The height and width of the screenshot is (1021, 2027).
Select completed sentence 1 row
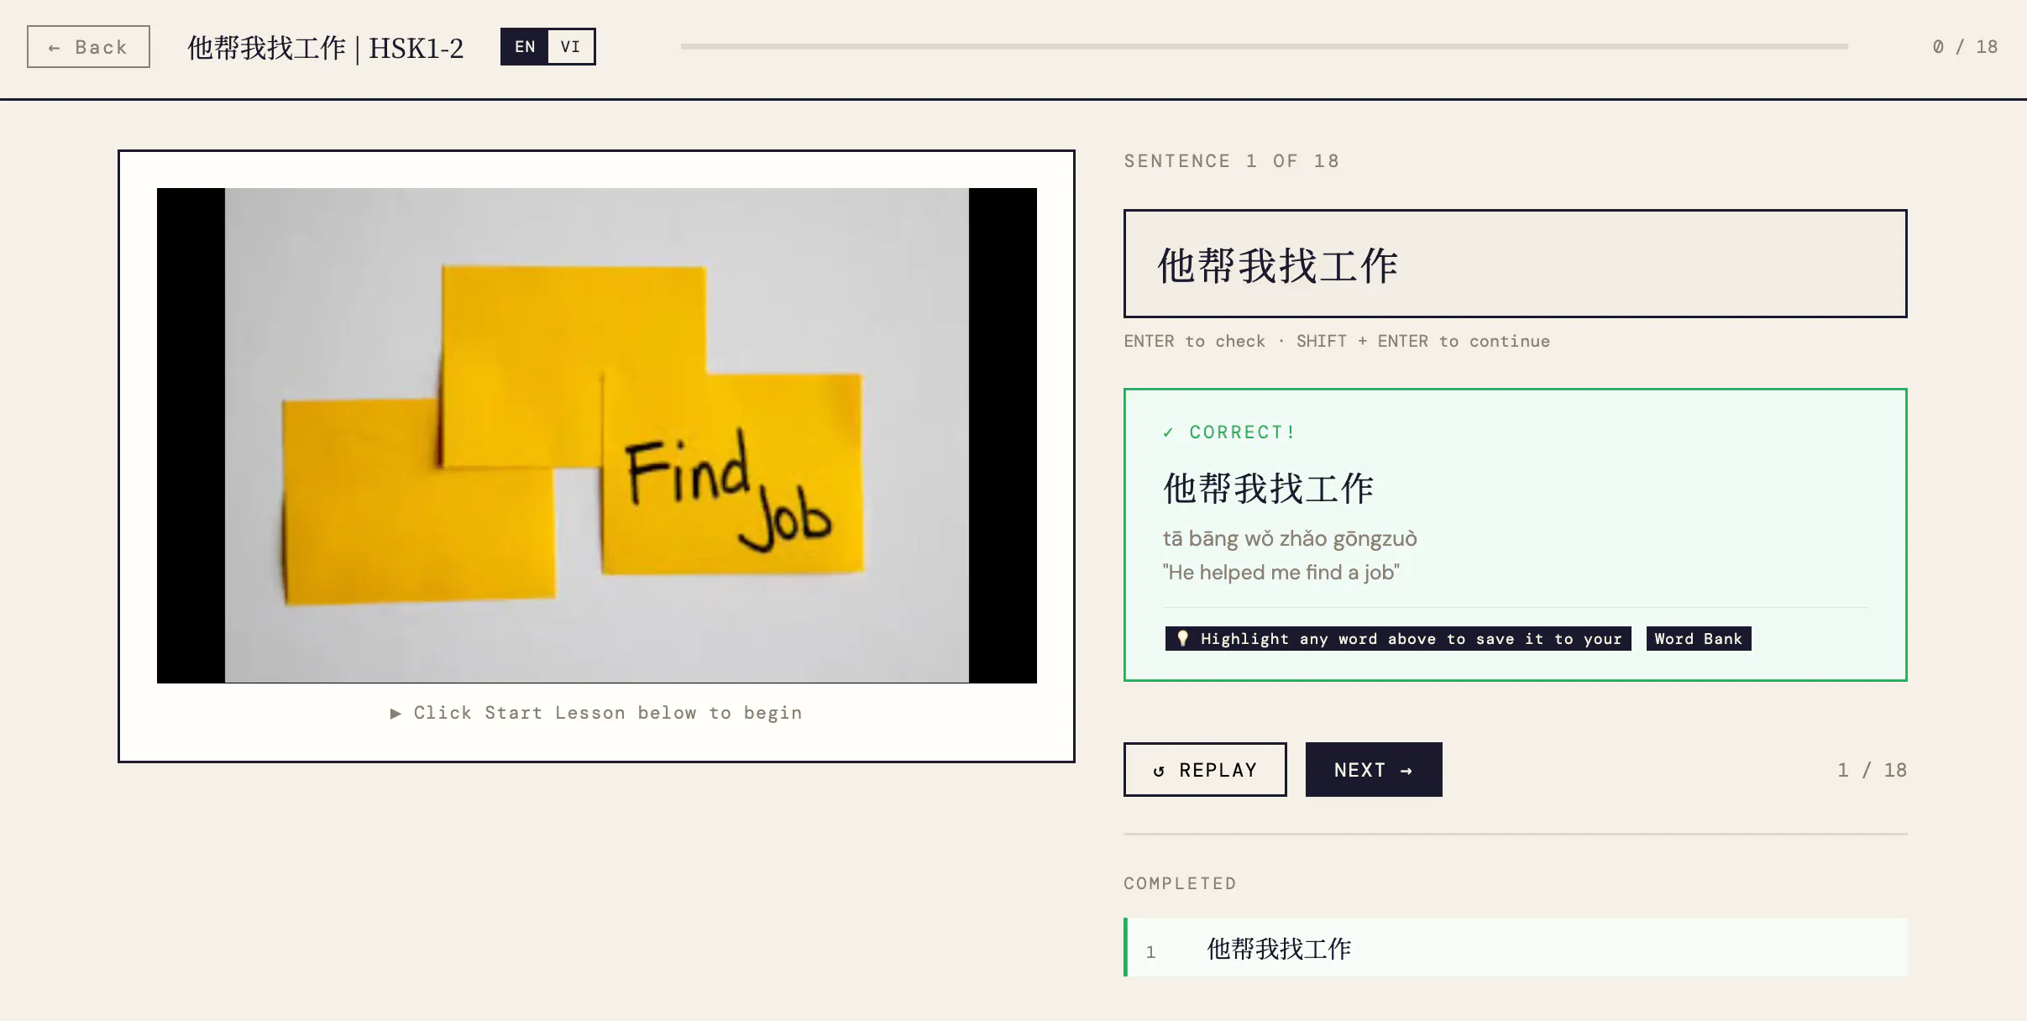[x=1515, y=947]
